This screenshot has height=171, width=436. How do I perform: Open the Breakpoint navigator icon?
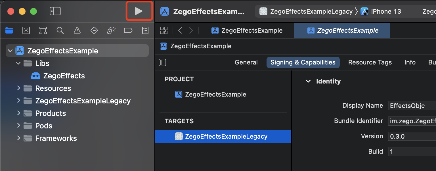128,30
